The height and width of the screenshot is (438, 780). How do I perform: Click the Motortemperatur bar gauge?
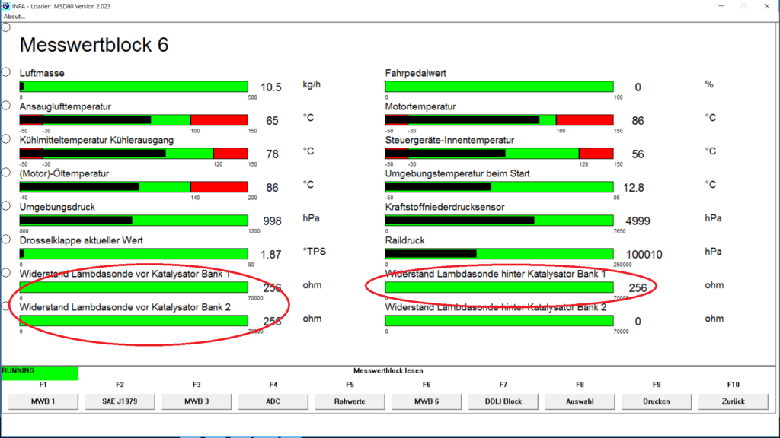coord(500,119)
